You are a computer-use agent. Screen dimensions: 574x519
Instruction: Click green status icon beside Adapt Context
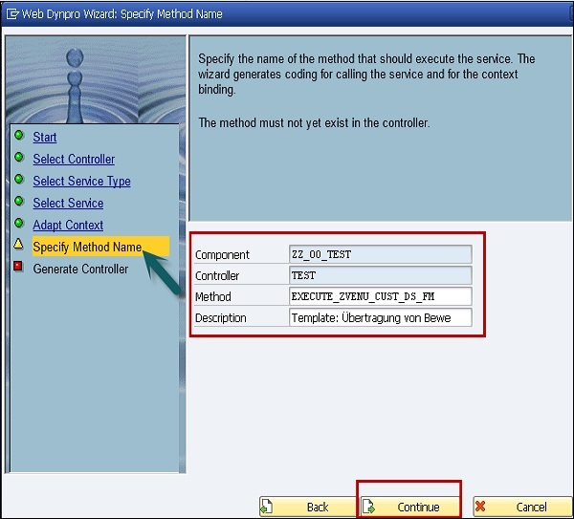tap(19, 223)
